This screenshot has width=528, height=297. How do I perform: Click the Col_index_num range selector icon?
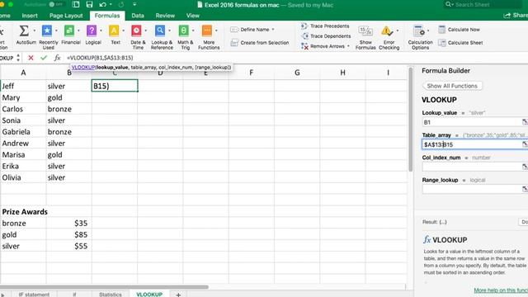point(525,167)
